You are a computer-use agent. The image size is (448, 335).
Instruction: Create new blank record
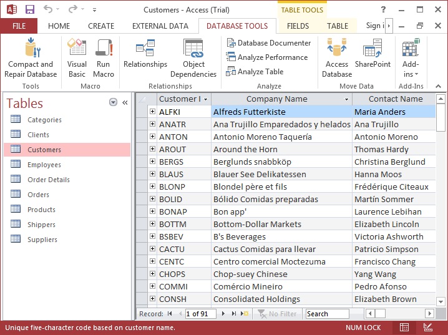[245, 314]
